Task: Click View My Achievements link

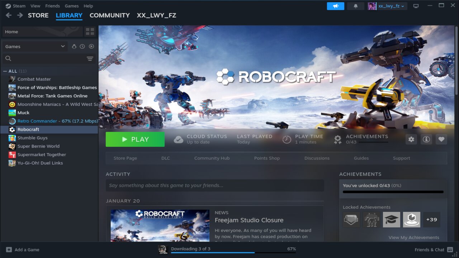Action: pyautogui.click(x=414, y=238)
